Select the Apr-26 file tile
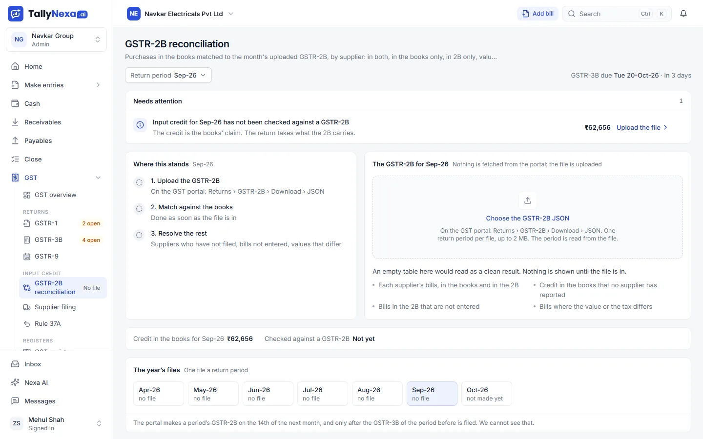The image size is (703, 439). coord(159,394)
